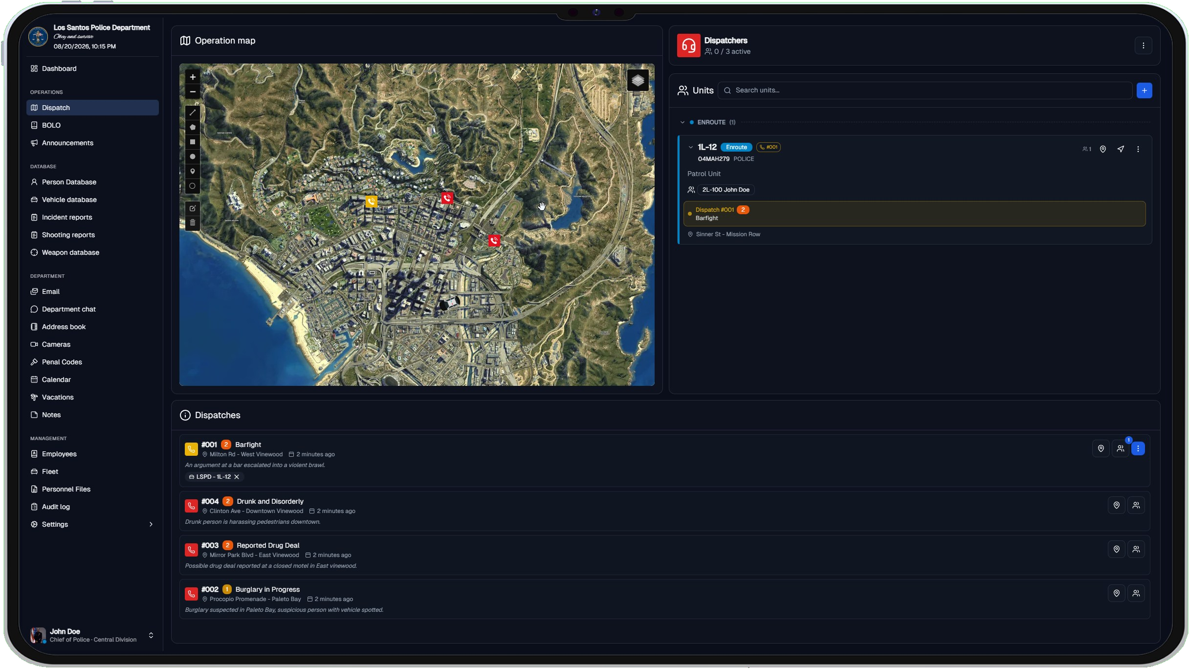Open Penal Codes page
This screenshot has width=1189, height=669.
point(92,362)
